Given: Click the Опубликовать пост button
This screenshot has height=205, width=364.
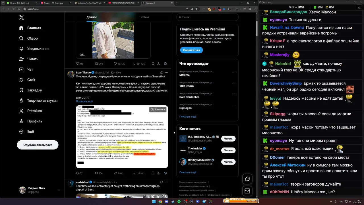Looking at the screenshot, I should tap(38, 145).
